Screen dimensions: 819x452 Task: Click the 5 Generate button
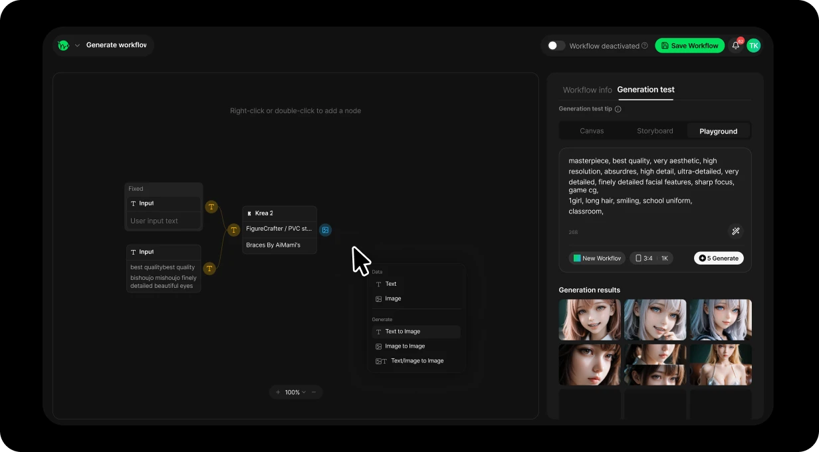click(x=719, y=258)
